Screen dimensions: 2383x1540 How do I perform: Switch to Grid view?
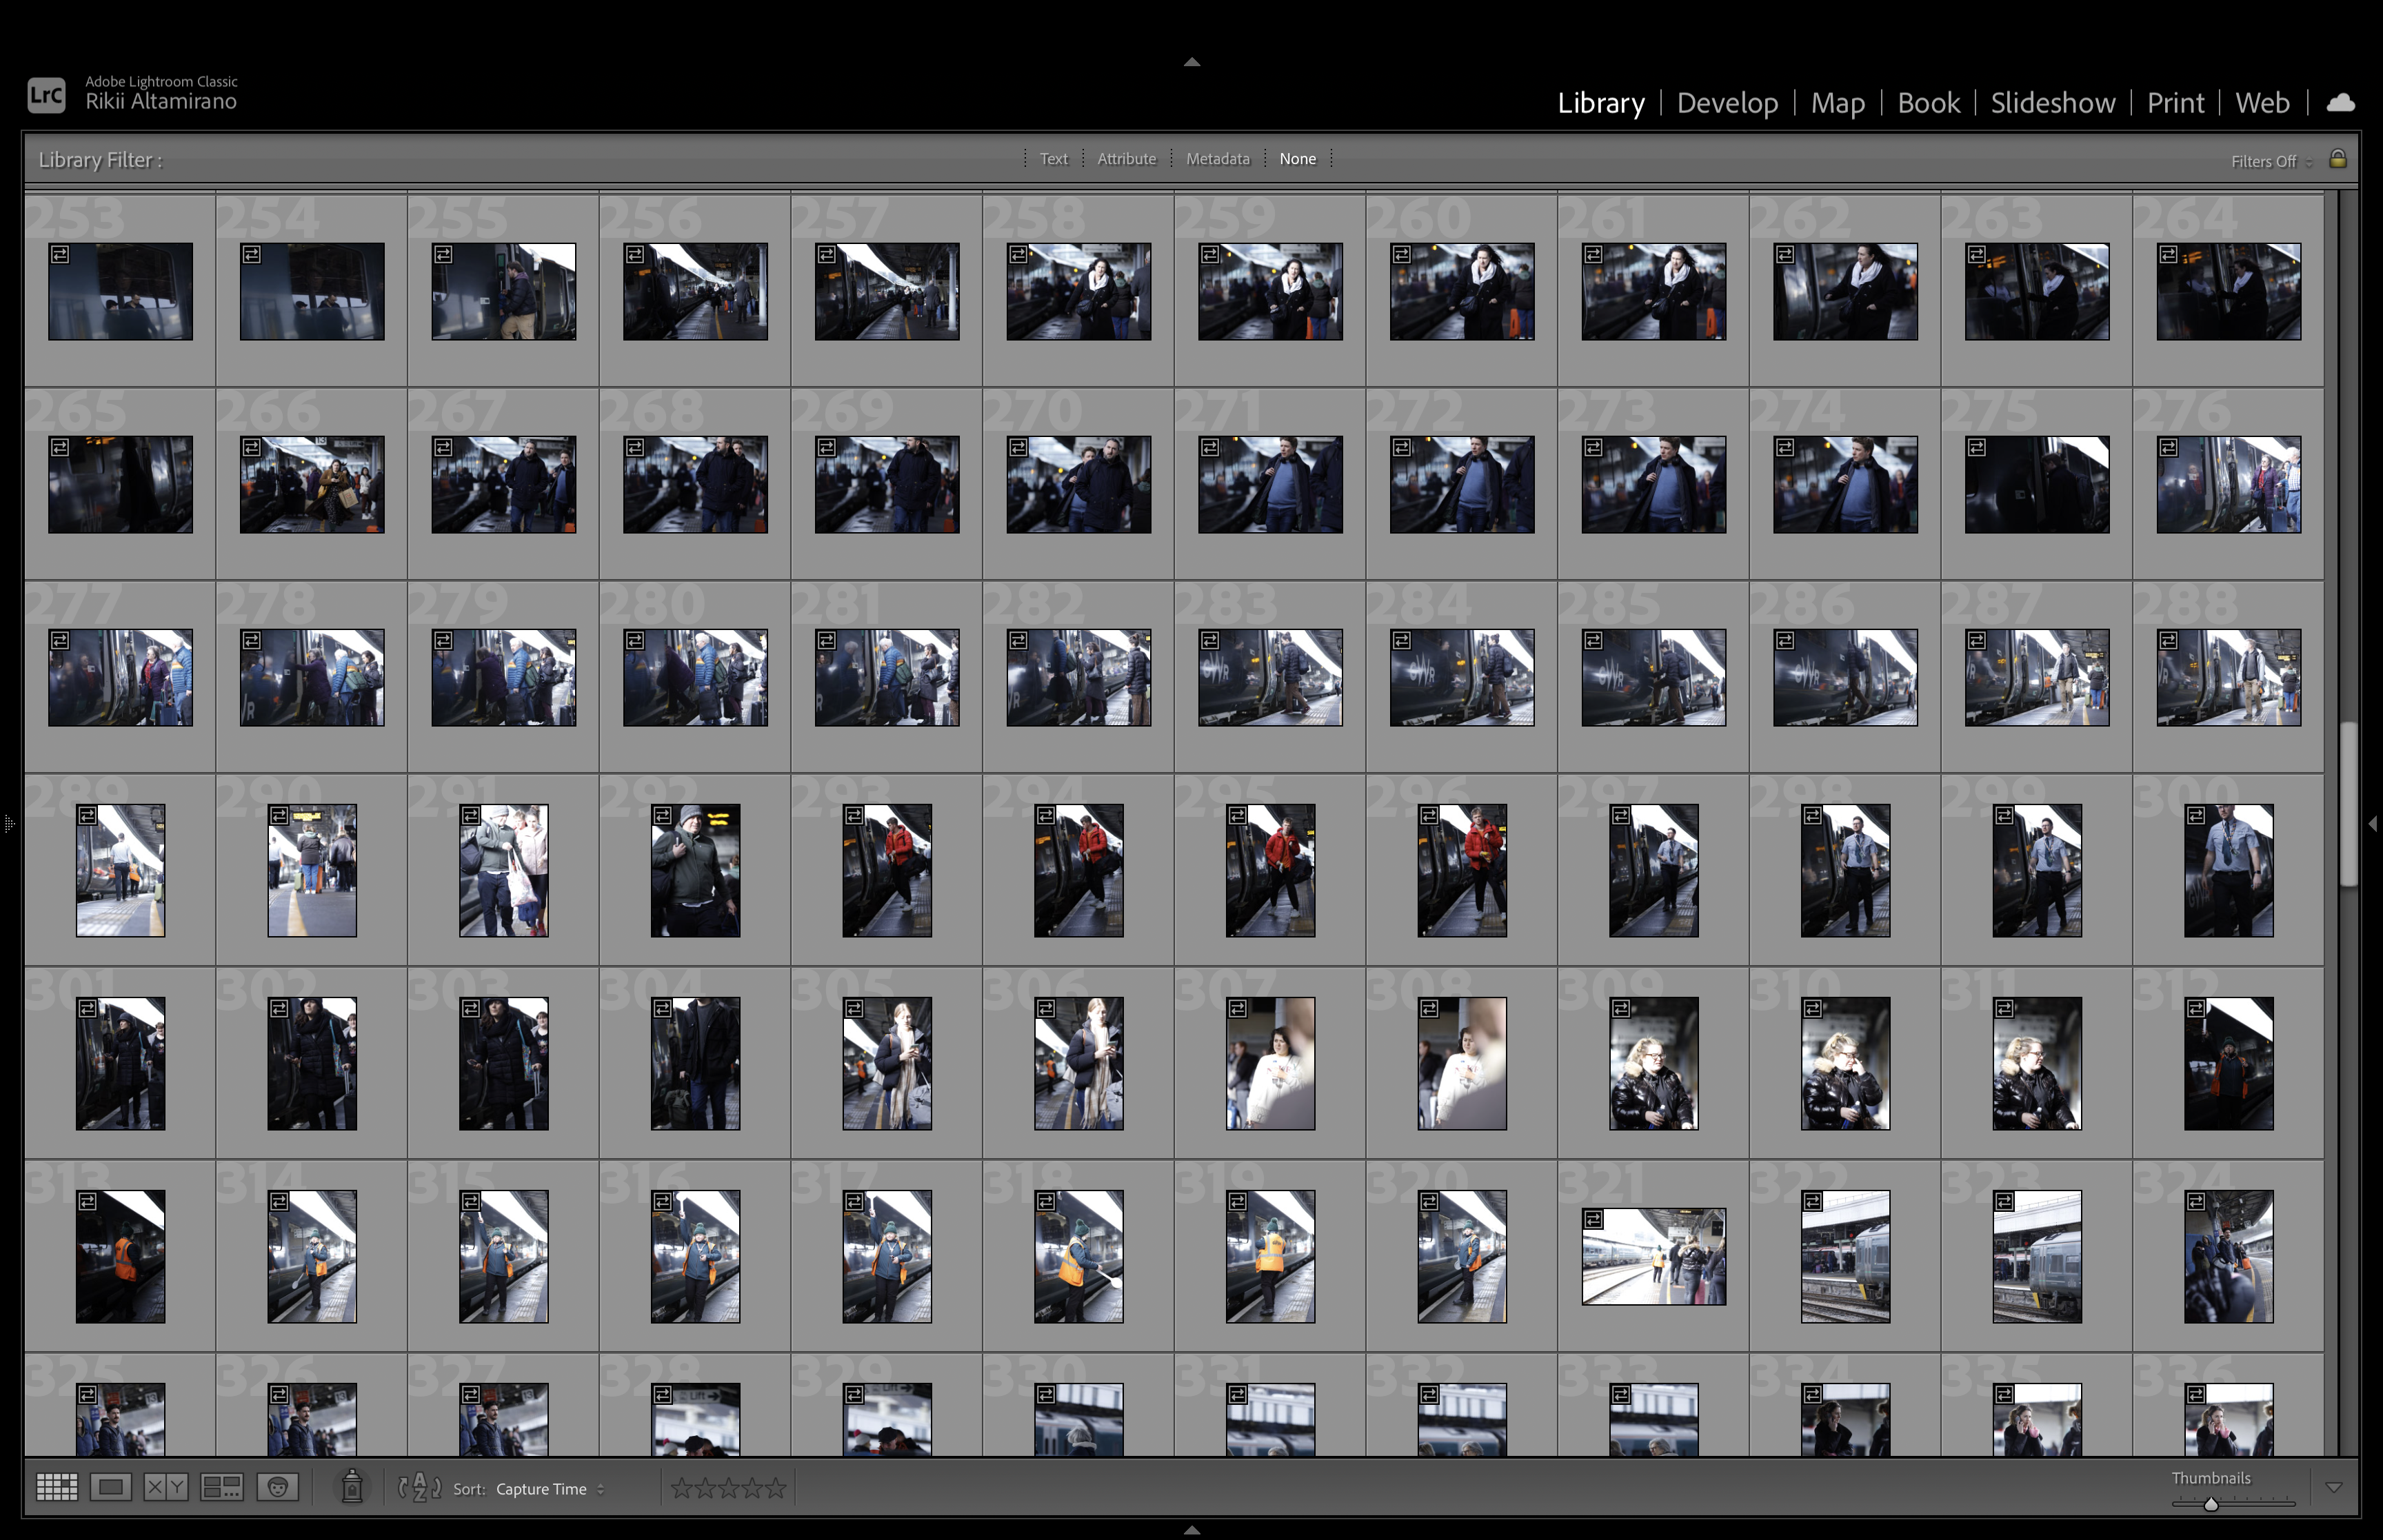tap(56, 1488)
